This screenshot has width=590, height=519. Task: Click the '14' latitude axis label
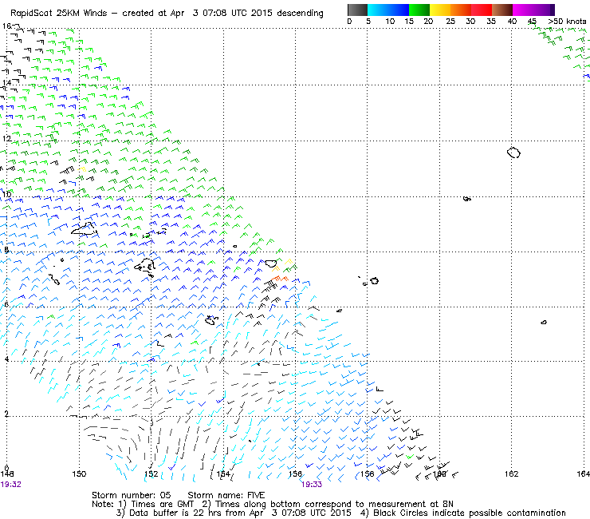(6, 83)
